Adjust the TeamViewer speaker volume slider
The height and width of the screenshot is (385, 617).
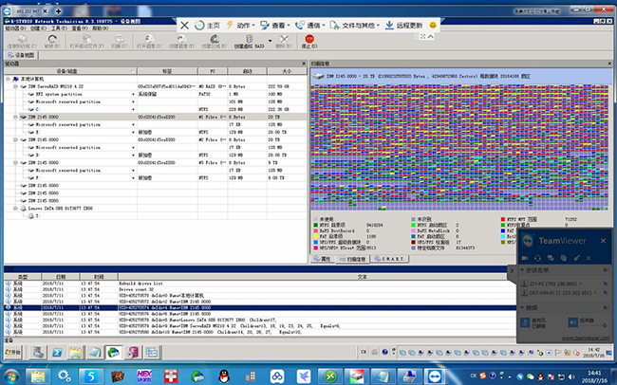[x=592, y=325]
